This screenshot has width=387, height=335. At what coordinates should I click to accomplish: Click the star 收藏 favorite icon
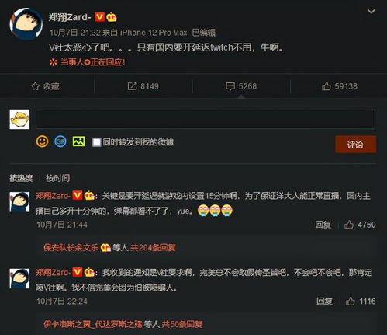[x=35, y=86]
